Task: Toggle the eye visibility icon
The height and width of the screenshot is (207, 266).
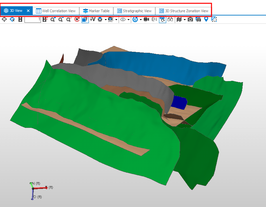Action: (123, 19)
